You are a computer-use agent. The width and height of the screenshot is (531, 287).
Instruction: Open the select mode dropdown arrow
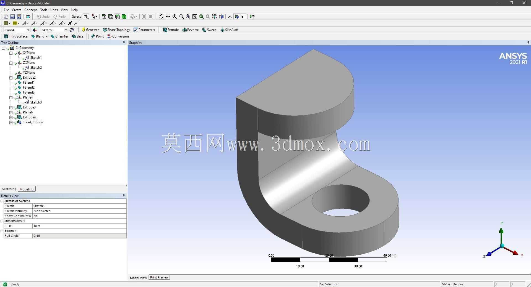tap(96, 17)
